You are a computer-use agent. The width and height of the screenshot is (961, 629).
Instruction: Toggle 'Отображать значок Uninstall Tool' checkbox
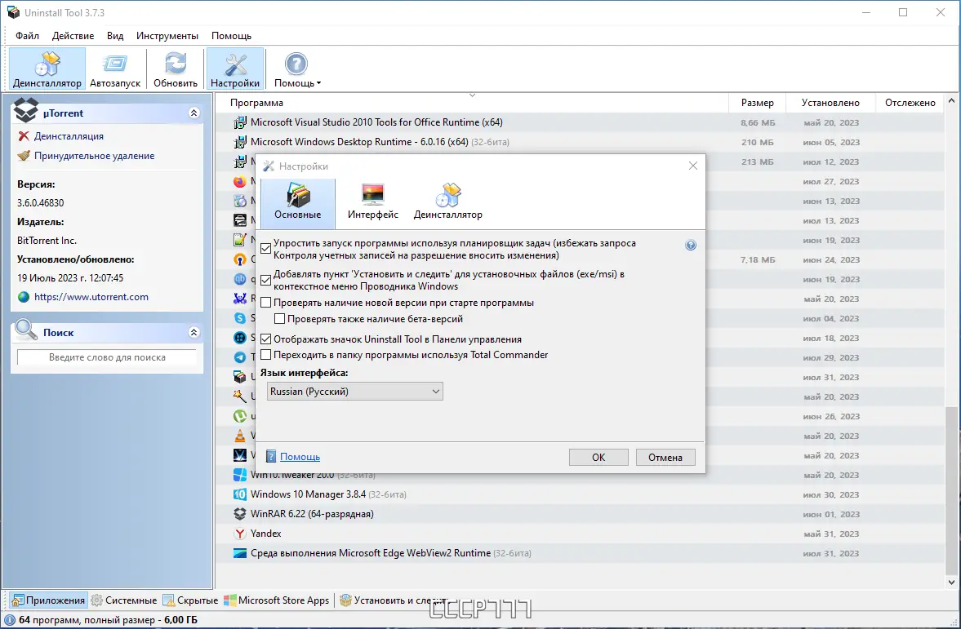(x=266, y=339)
